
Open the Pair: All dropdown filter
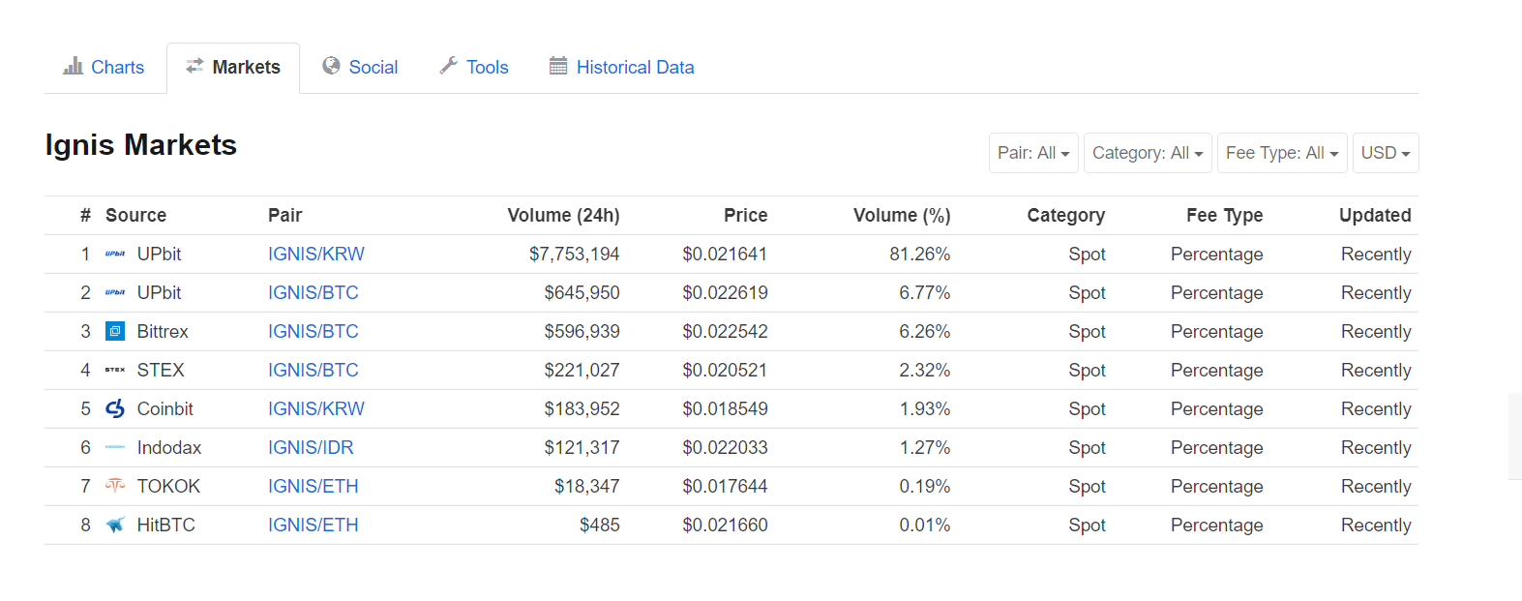coord(1033,153)
